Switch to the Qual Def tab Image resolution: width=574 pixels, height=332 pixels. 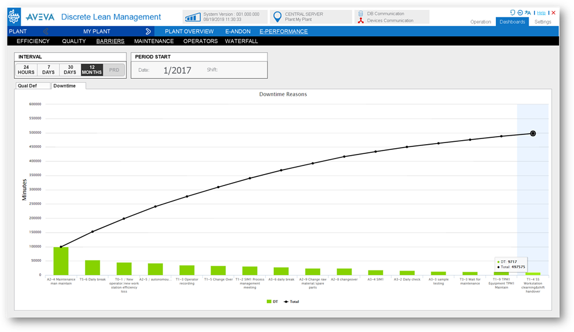32,86
